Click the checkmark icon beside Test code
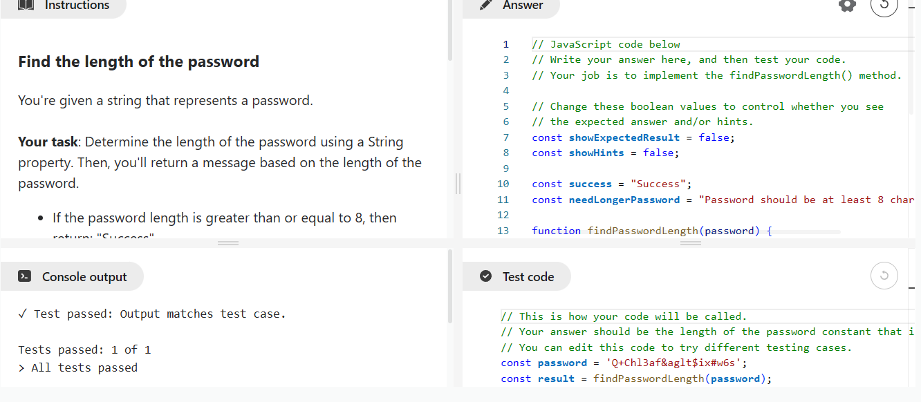Viewport: 921px width, 402px height. pyautogui.click(x=485, y=277)
